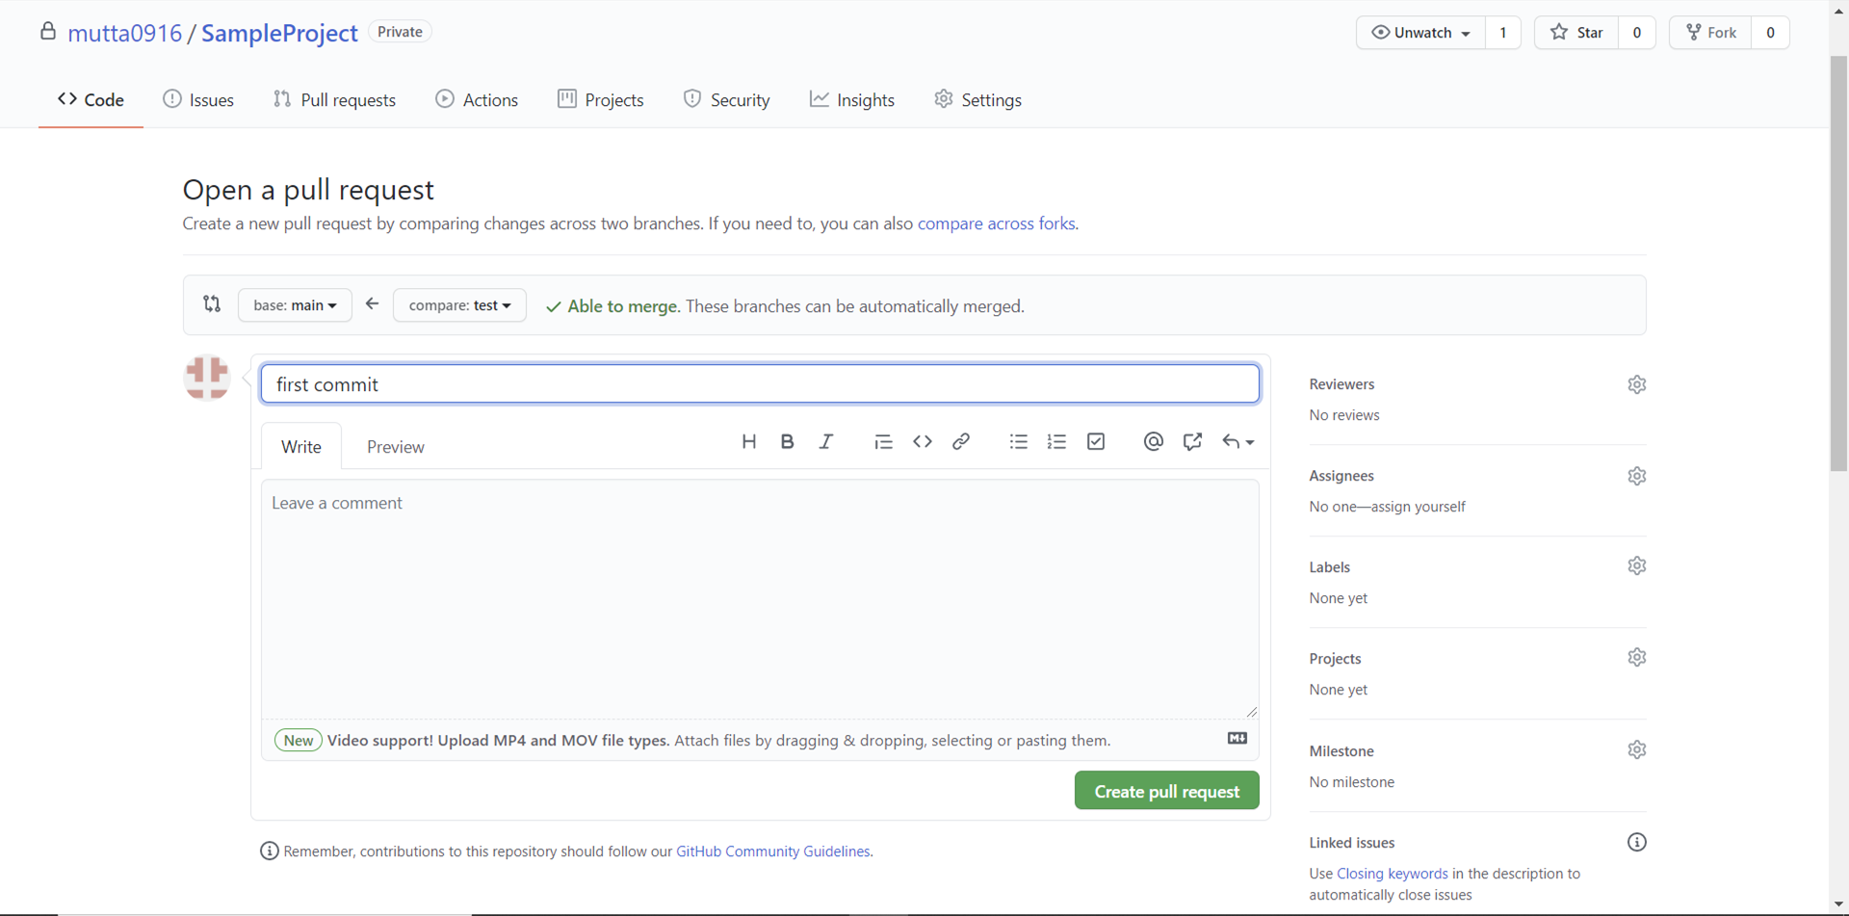Viewport: 1849px width, 916px height.
Task: Open Assignees gear settings
Action: [x=1637, y=476]
